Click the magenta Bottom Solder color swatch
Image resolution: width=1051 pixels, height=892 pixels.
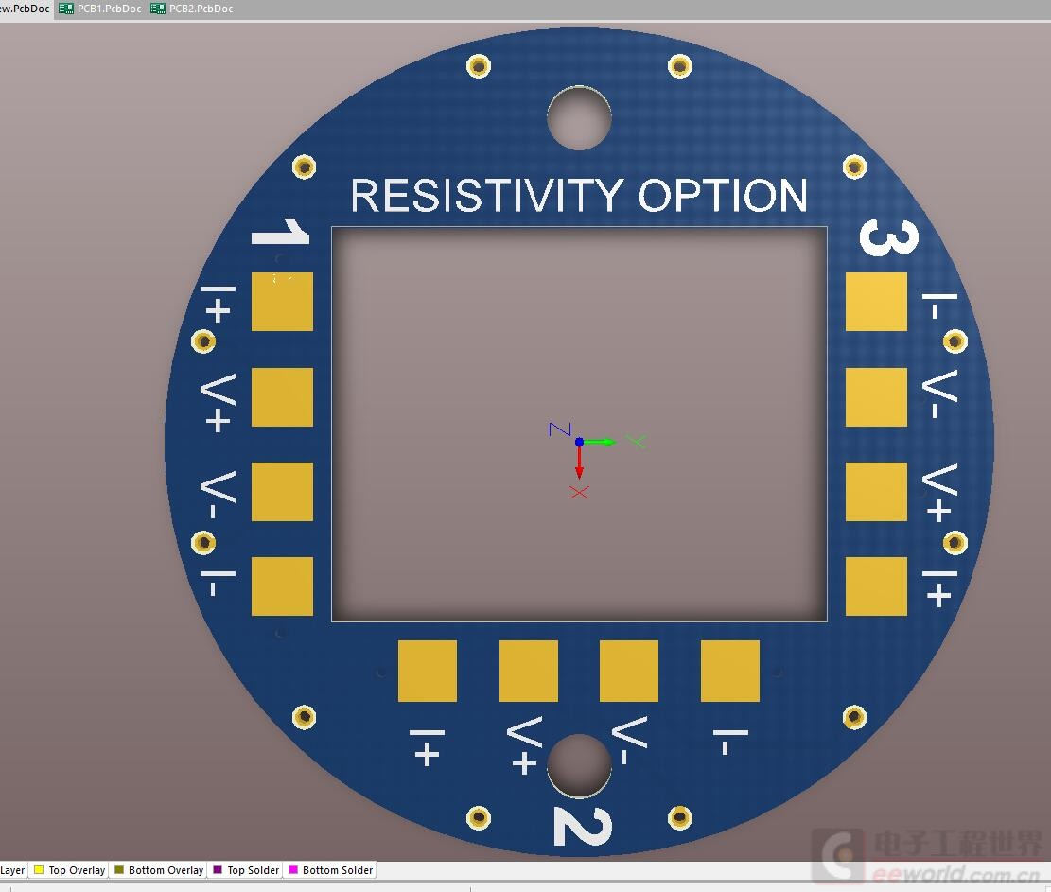(293, 870)
